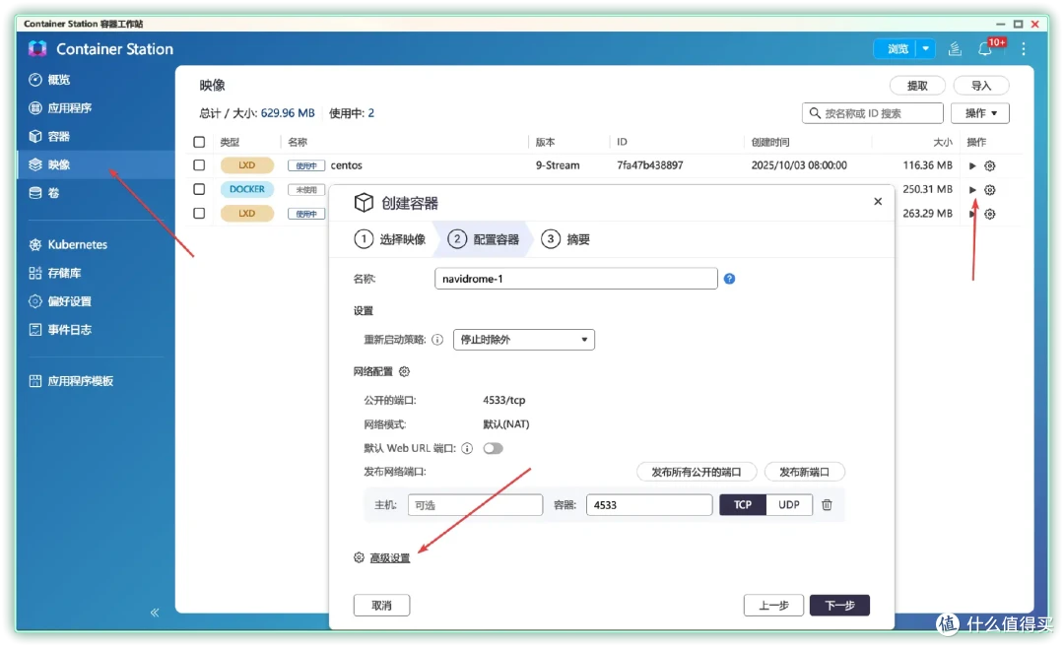
Task: Click the Container Station logo icon
Action: (38, 49)
